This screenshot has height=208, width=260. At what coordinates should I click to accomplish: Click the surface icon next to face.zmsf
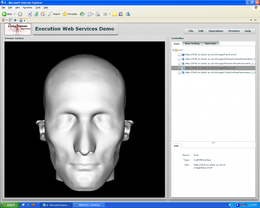pyautogui.click(x=183, y=68)
